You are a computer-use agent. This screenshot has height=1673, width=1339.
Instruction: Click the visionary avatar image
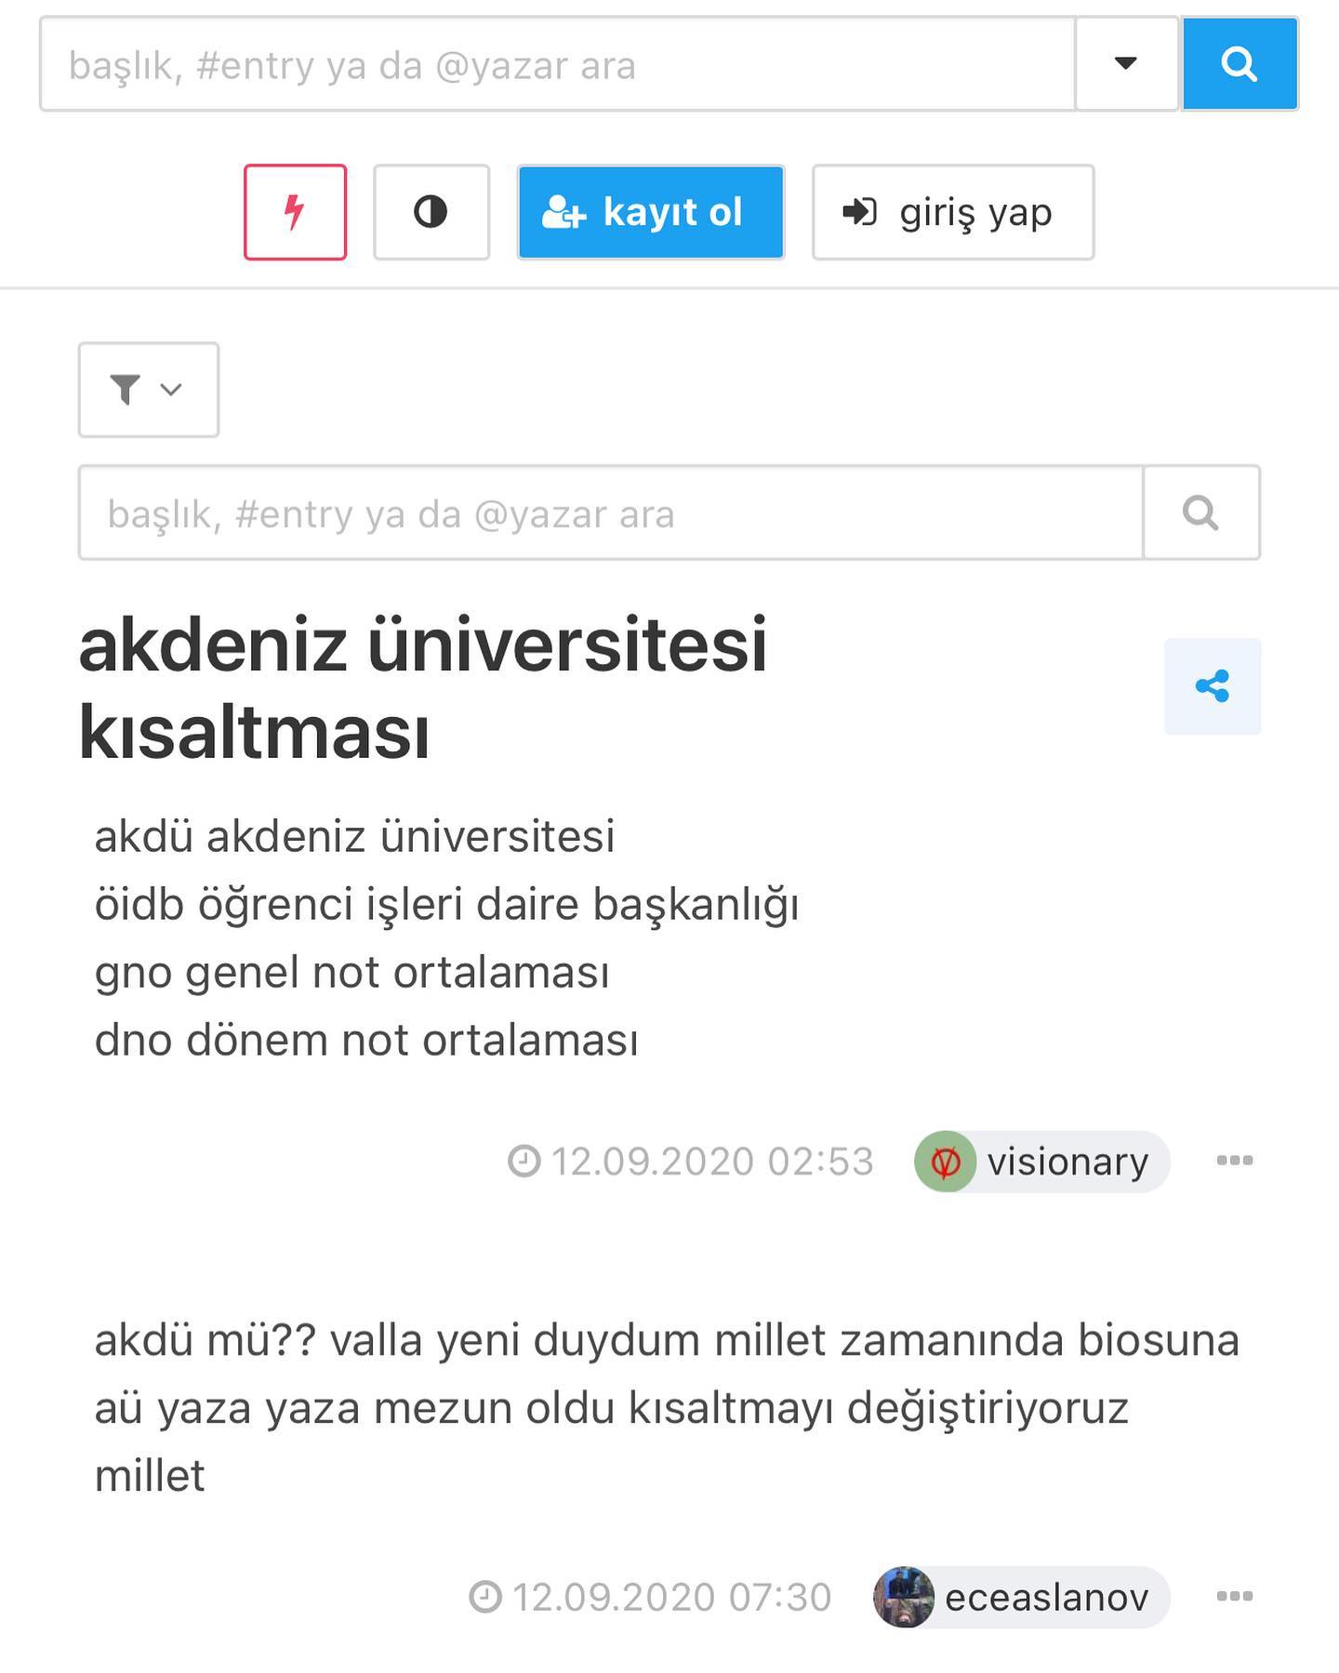coord(945,1162)
